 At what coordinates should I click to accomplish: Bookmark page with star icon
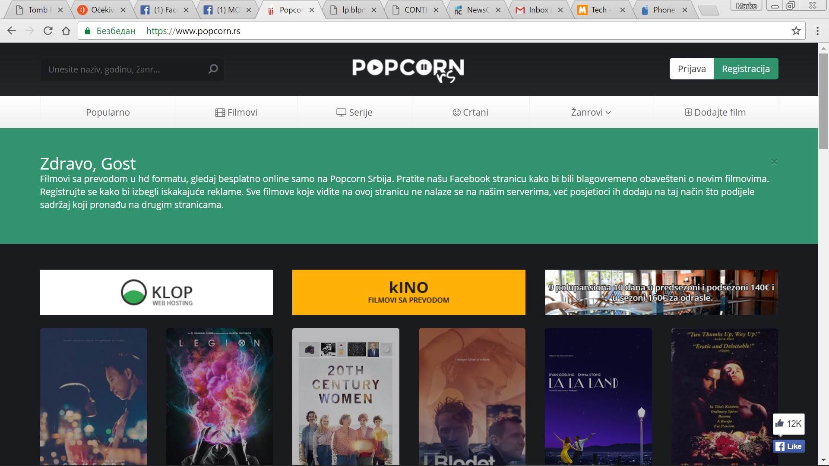(x=796, y=31)
